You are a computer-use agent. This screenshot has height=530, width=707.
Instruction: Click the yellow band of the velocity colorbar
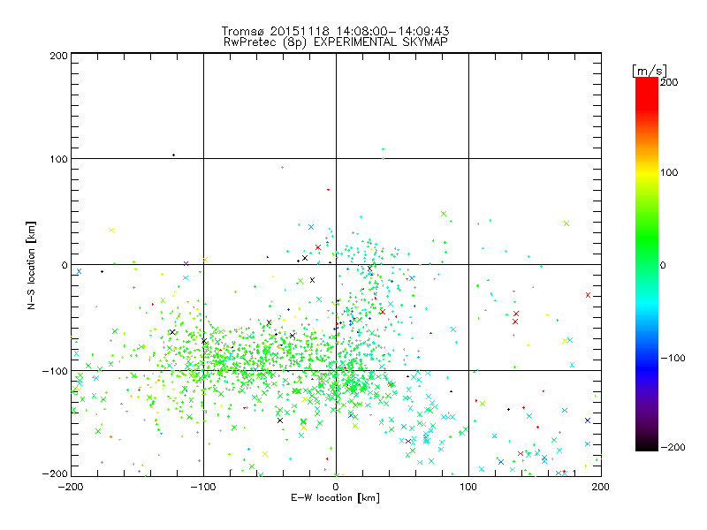tap(647, 172)
